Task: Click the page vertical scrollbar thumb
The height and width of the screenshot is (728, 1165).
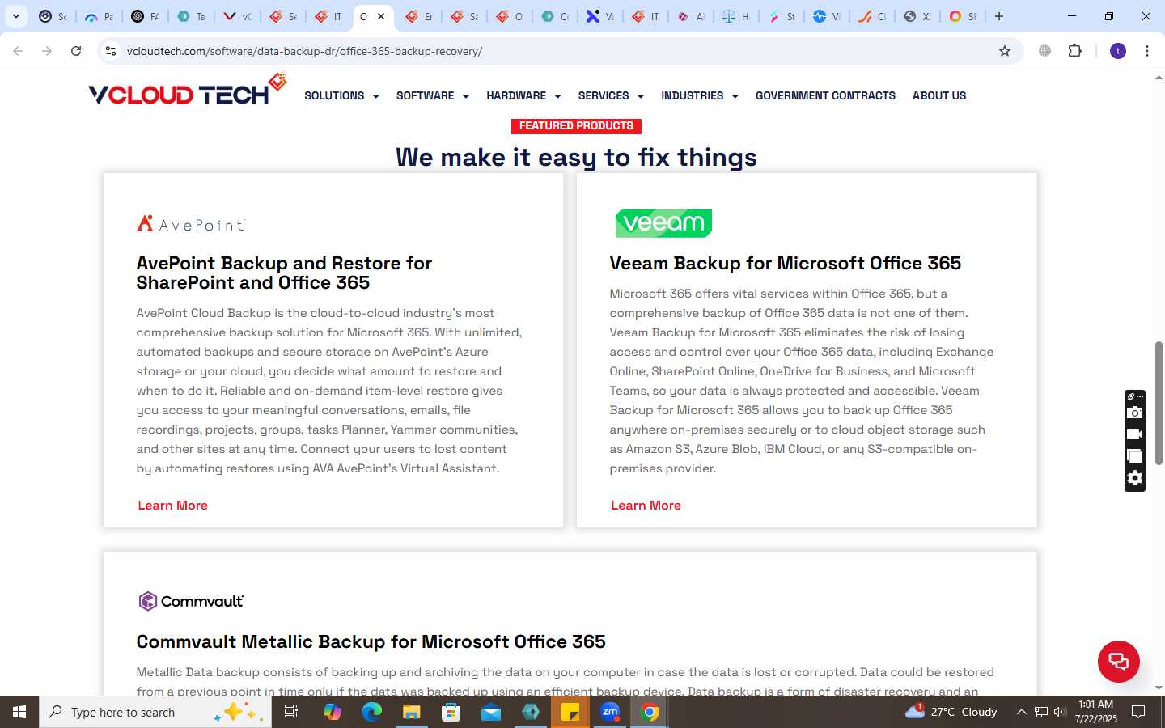Action: click(x=1159, y=403)
